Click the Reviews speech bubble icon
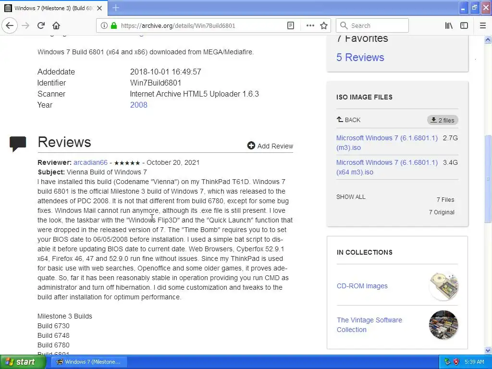492x369 pixels. pyautogui.click(x=18, y=144)
